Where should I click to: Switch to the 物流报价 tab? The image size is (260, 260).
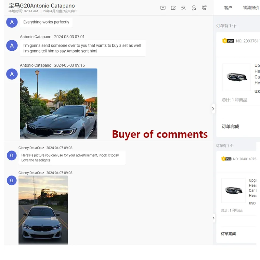point(251,8)
